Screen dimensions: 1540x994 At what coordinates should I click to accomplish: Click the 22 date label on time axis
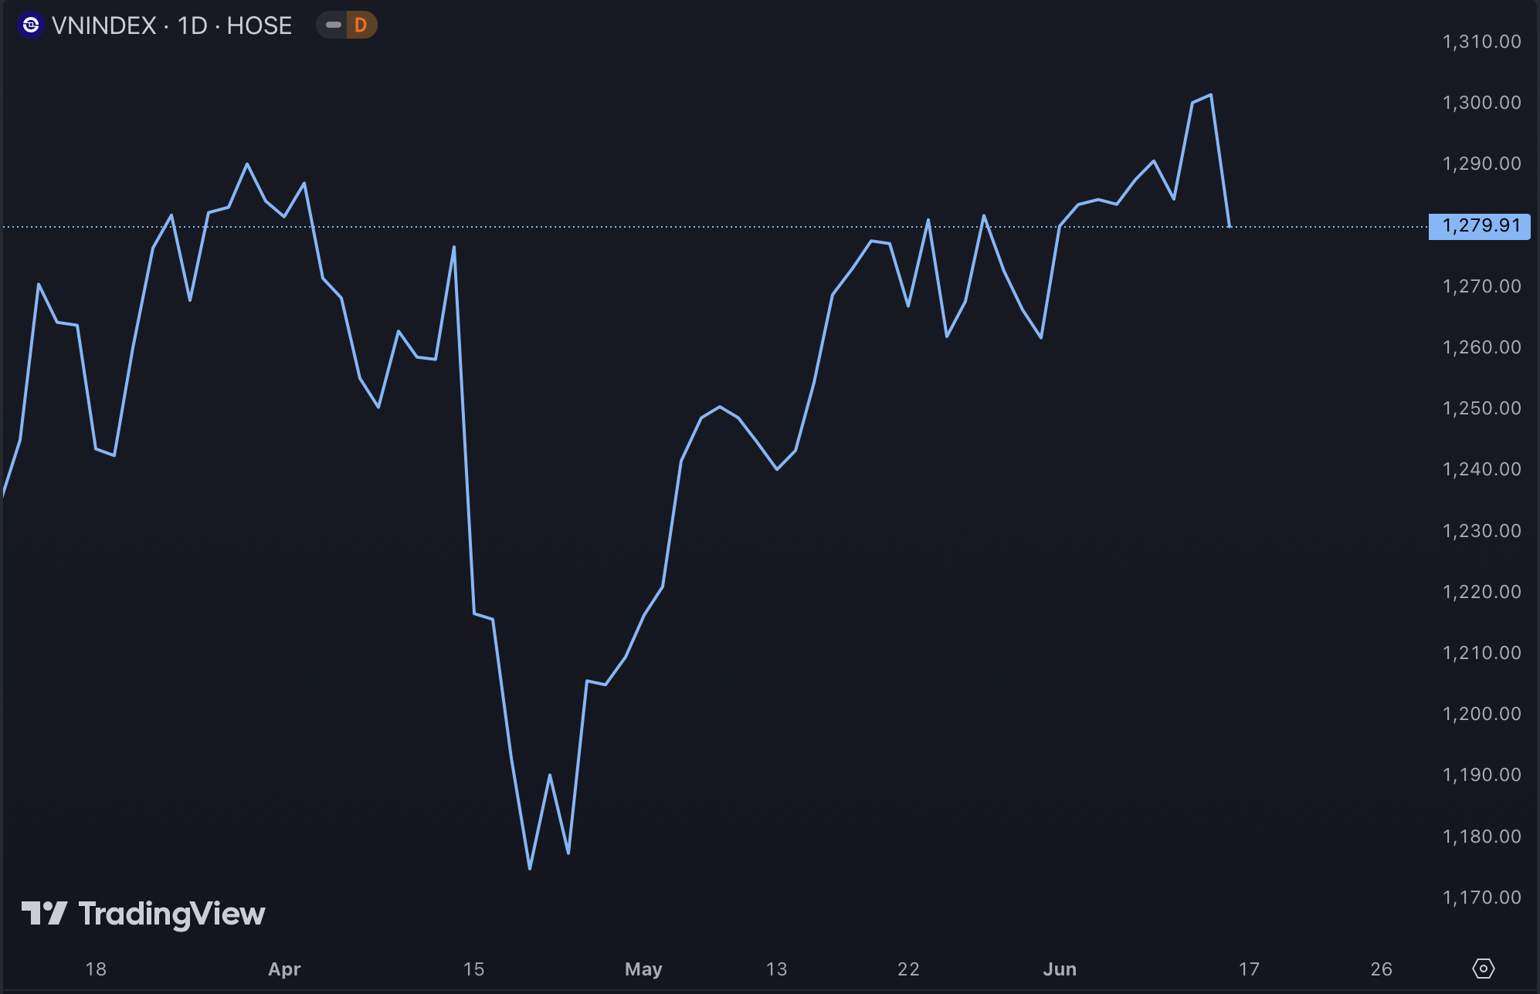[x=908, y=969]
